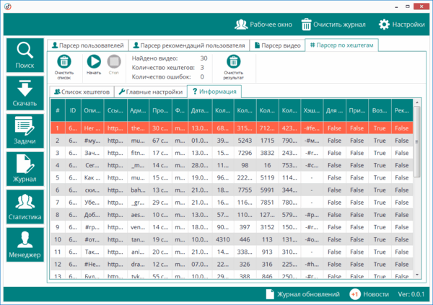Image resolution: width=433 pixels, height=305 pixels.
Task: Click the Очистить результат trash icon
Action: point(233,62)
